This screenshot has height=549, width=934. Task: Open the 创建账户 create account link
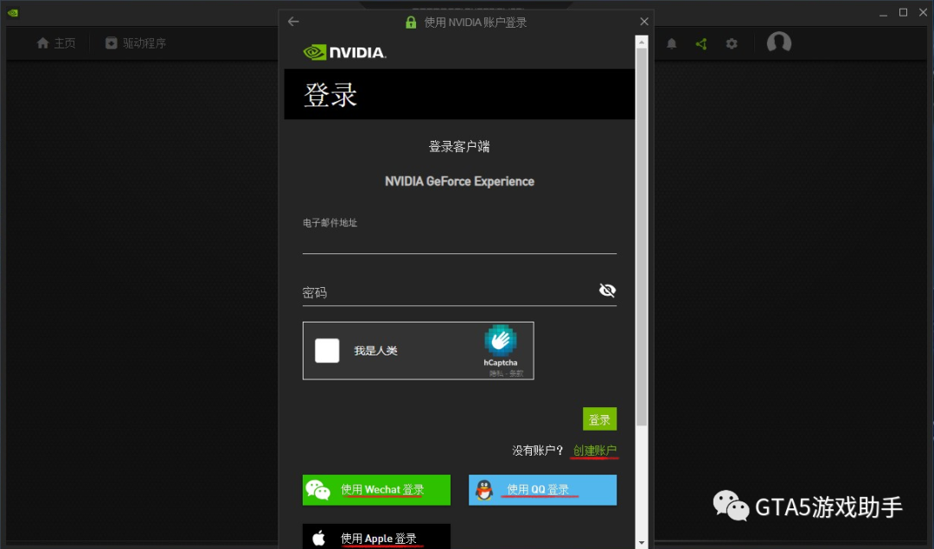click(x=594, y=450)
